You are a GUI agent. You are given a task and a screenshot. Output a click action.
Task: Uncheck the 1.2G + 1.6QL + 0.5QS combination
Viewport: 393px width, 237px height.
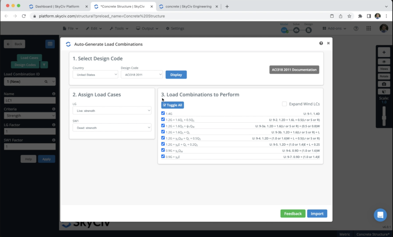(x=163, y=119)
